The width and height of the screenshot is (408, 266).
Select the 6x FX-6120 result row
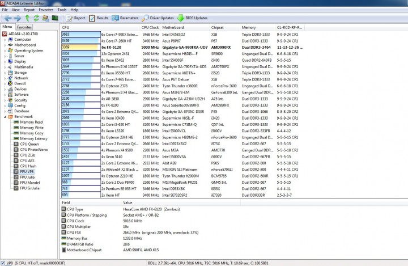point(182,47)
